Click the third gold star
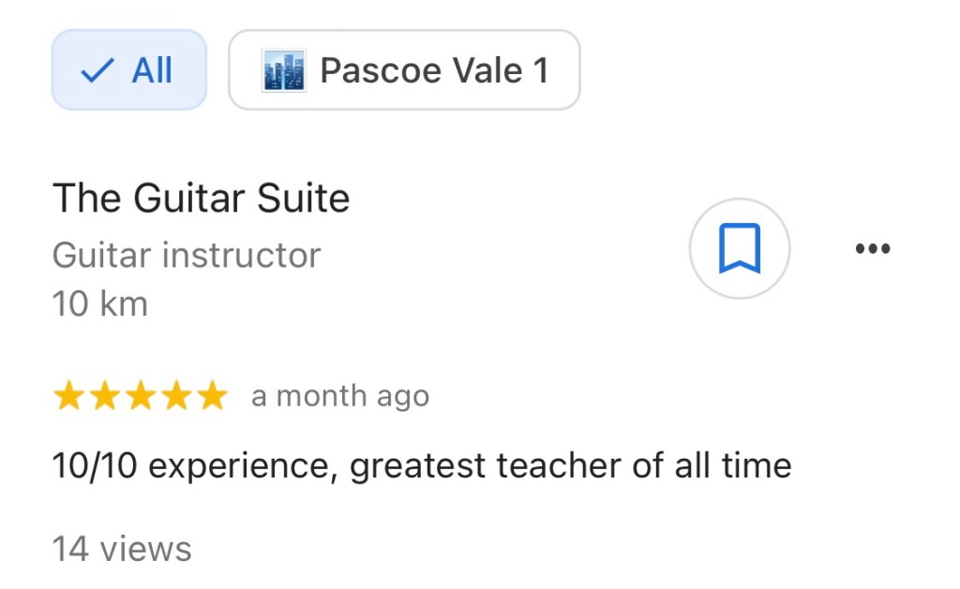Image resolution: width=960 pixels, height=589 pixels. click(140, 396)
